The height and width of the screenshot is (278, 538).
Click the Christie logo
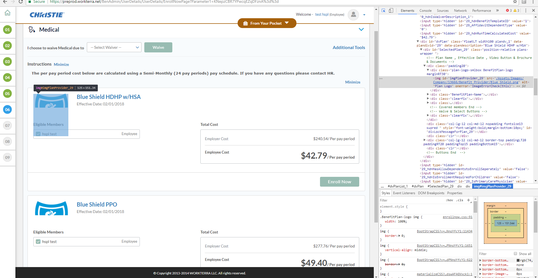coord(47,15)
